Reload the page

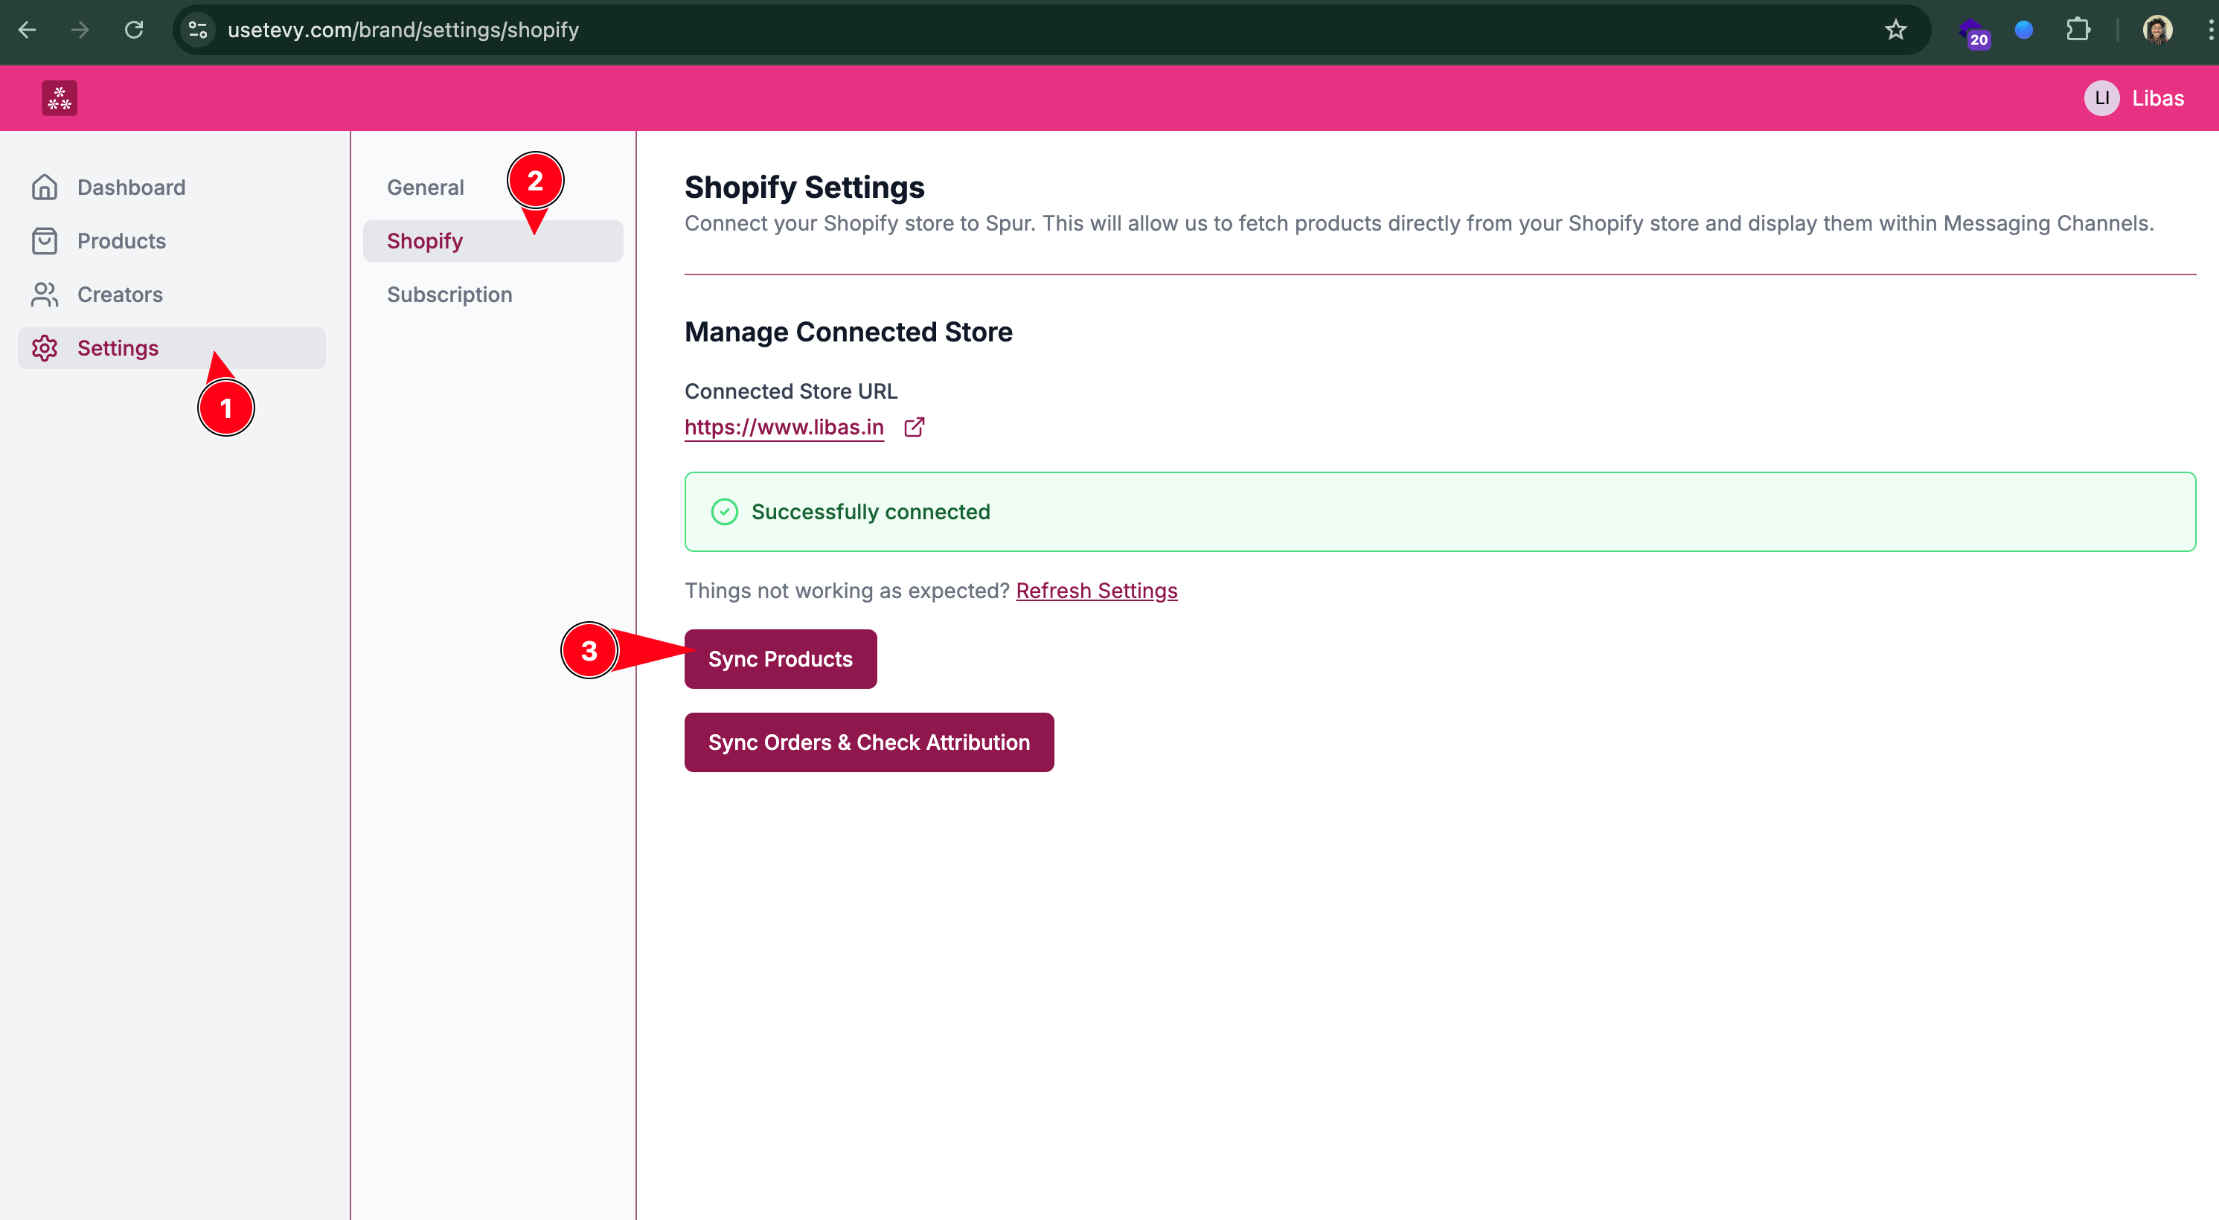[x=133, y=30]
